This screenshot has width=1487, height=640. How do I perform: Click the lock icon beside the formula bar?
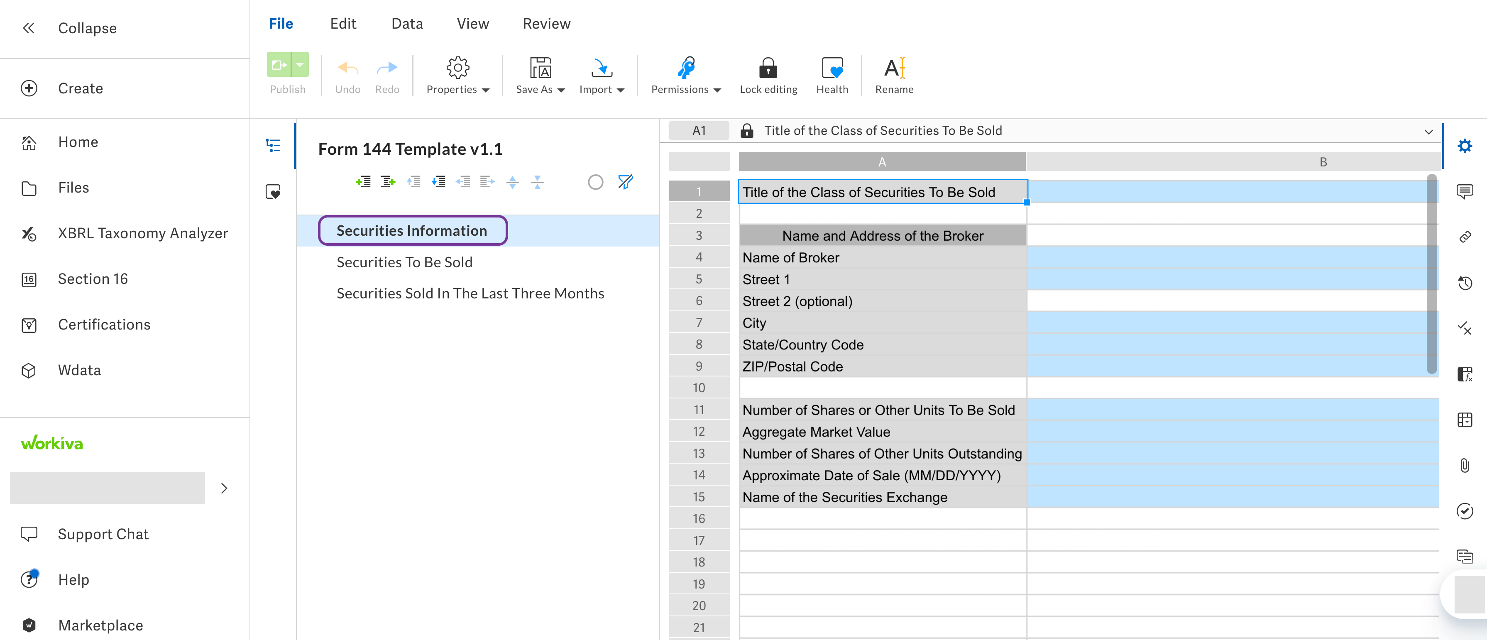click(x=747, y=130)
